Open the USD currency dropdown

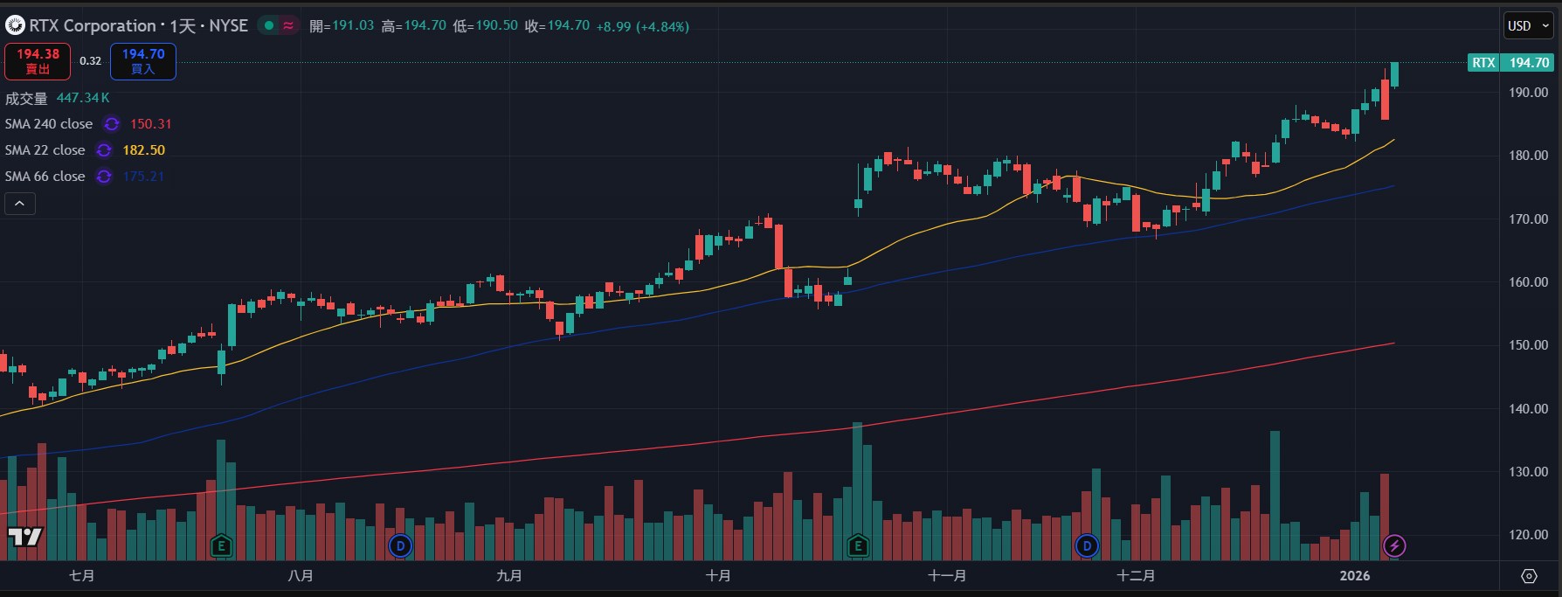tap(1528, 26)
